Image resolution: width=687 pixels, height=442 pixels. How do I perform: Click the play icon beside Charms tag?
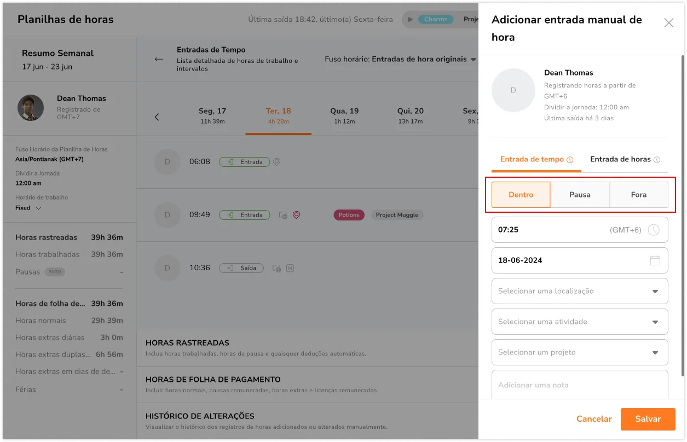410,19
